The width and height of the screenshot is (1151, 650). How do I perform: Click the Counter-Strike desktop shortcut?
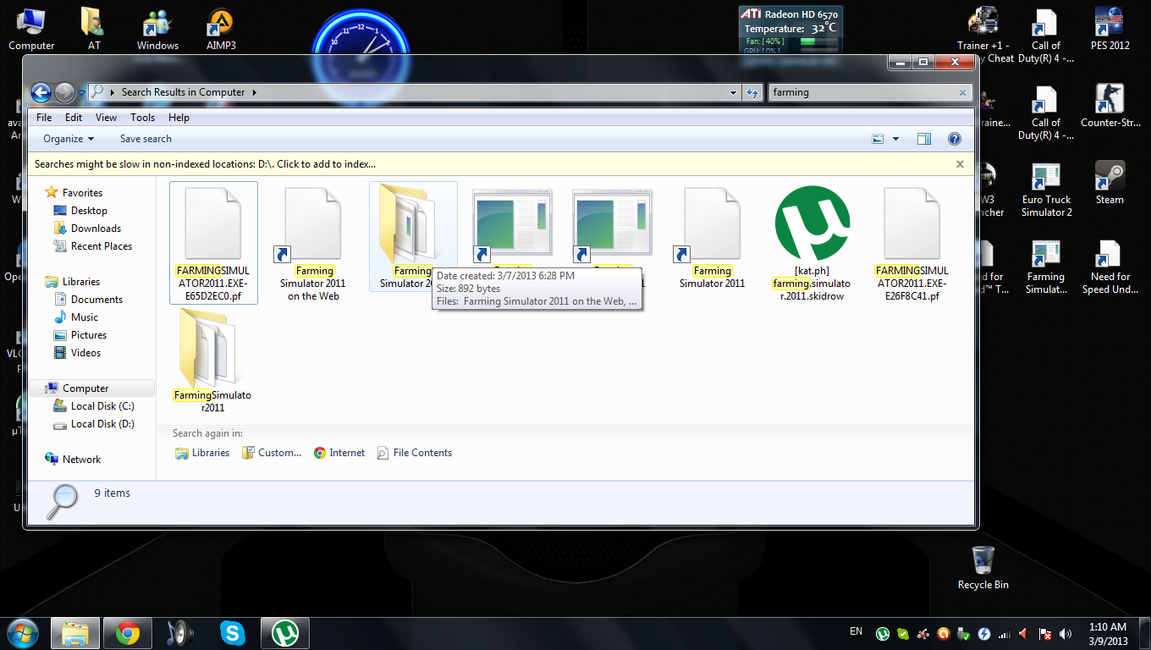tap(1110, 106)
